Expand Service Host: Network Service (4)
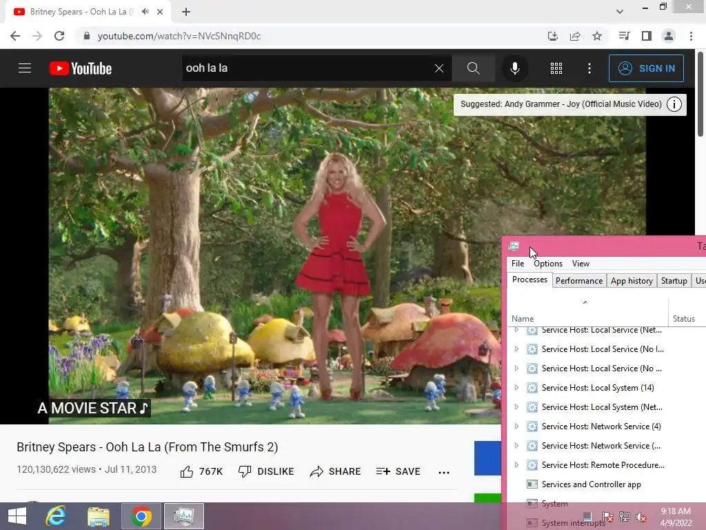This screenshot has width=706, height=530. tap(516, 426)
